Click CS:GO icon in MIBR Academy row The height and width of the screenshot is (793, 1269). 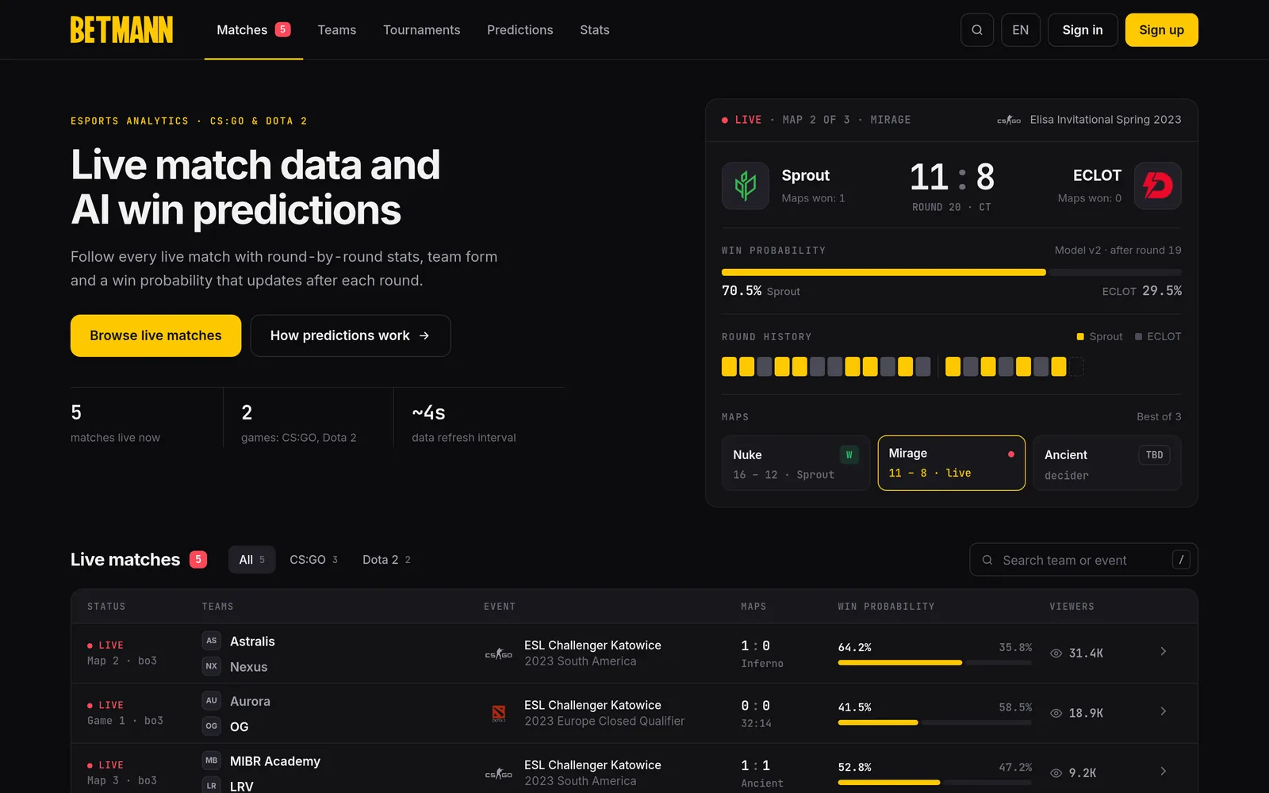pos(499,774)
